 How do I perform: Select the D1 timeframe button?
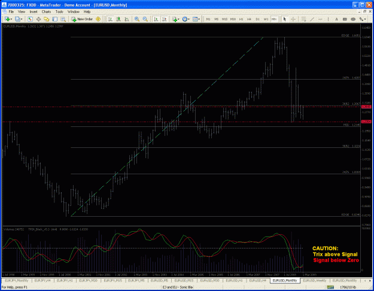pos(257,19)
